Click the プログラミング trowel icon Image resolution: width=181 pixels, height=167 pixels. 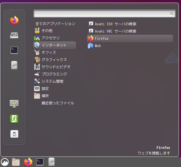click(x=37, y=74)
